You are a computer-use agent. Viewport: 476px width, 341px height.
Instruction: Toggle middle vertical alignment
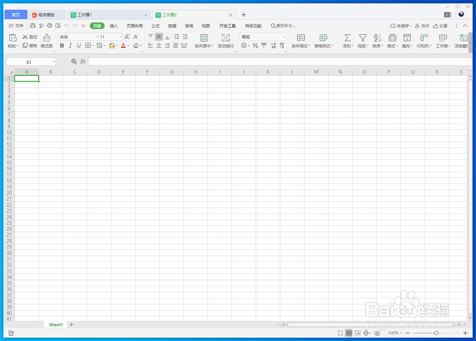point(159,37)
